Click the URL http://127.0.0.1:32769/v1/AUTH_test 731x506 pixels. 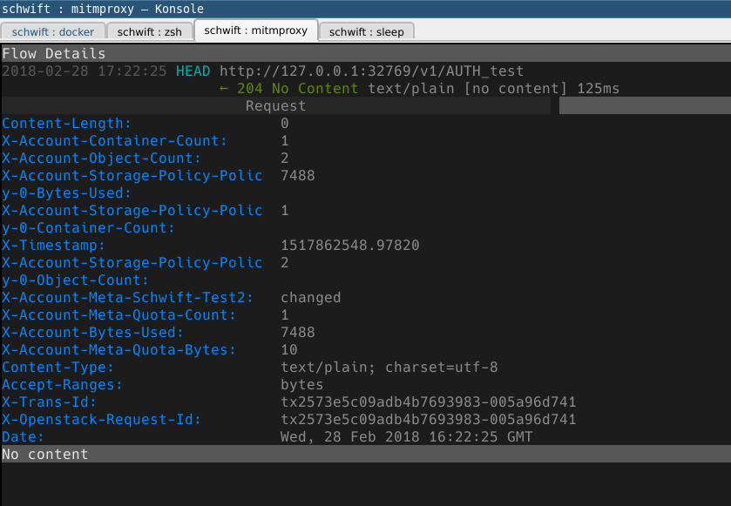tap(371, 71)
